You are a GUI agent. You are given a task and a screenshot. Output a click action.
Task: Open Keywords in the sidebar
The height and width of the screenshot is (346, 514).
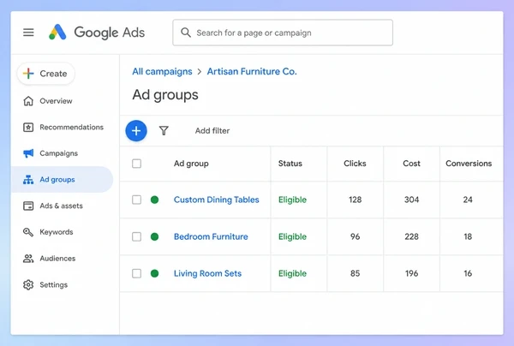click(x=57, y=232)
